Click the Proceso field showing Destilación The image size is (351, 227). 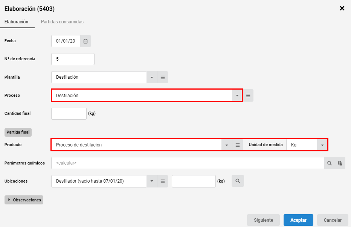point(142,96)
